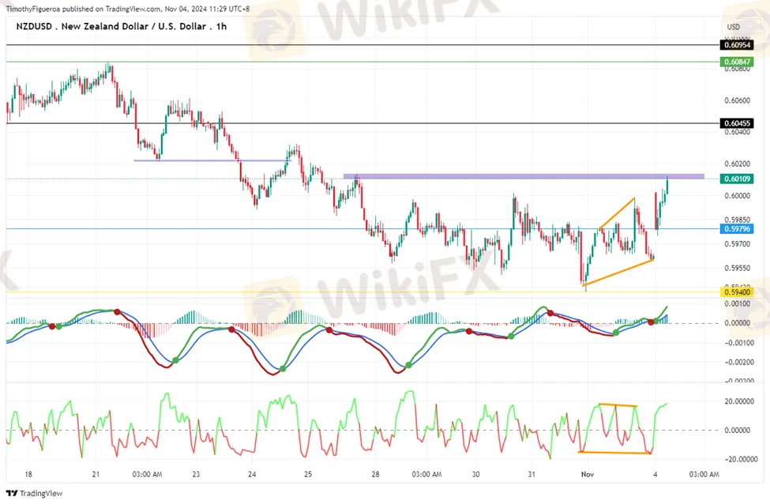Click the 0.00100 MACD axis value
The image size is (770, 504).
click(737, 304)
